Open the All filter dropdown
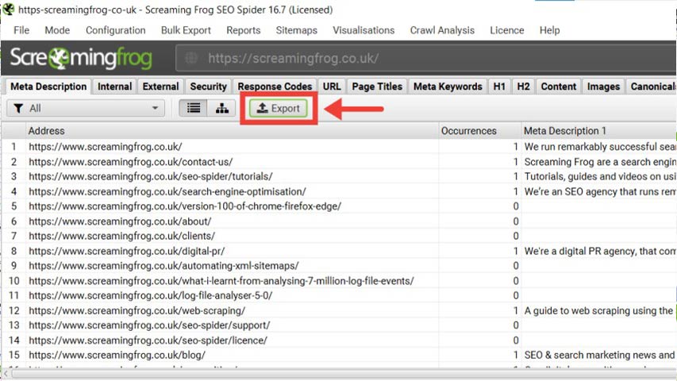The height and width of the screenshot is (381, 677). coord(86,108)
